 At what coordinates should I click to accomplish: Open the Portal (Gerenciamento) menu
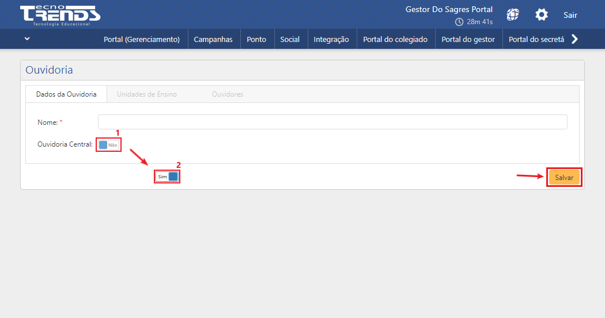(x=142, y=40)
